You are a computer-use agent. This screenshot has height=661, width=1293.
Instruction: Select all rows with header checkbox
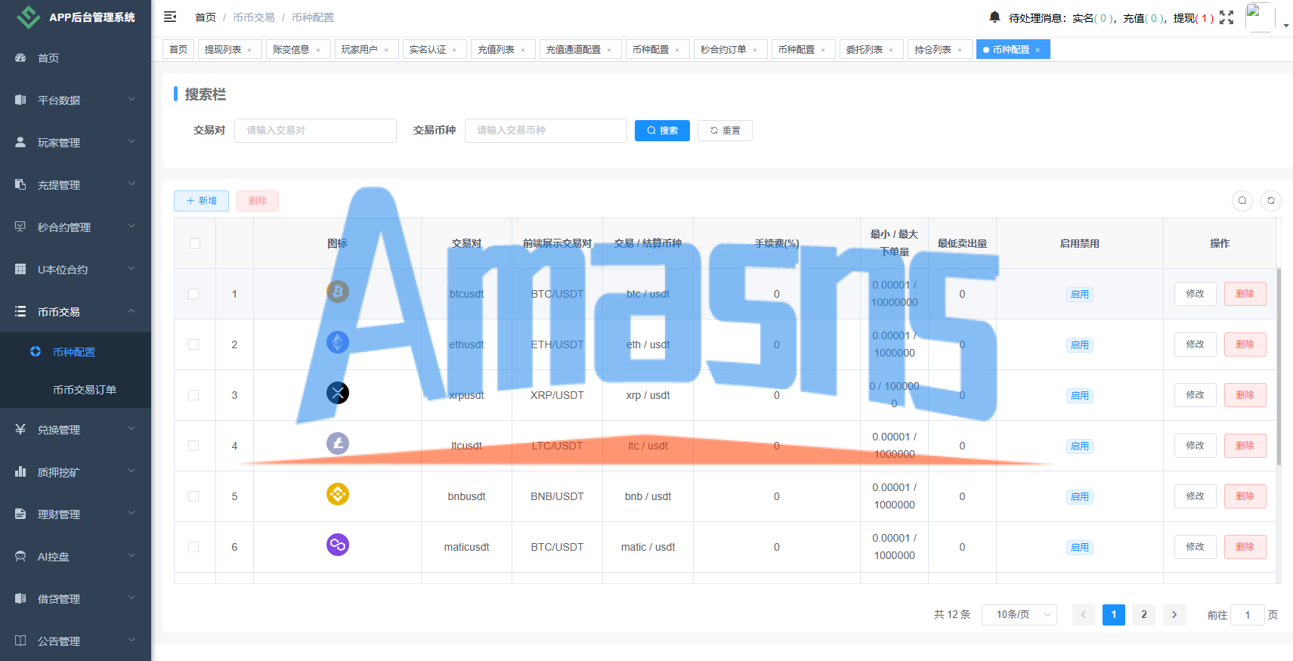195,243
